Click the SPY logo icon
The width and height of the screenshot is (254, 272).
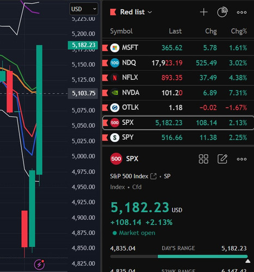pyautogui.click(x=115, y=138)
